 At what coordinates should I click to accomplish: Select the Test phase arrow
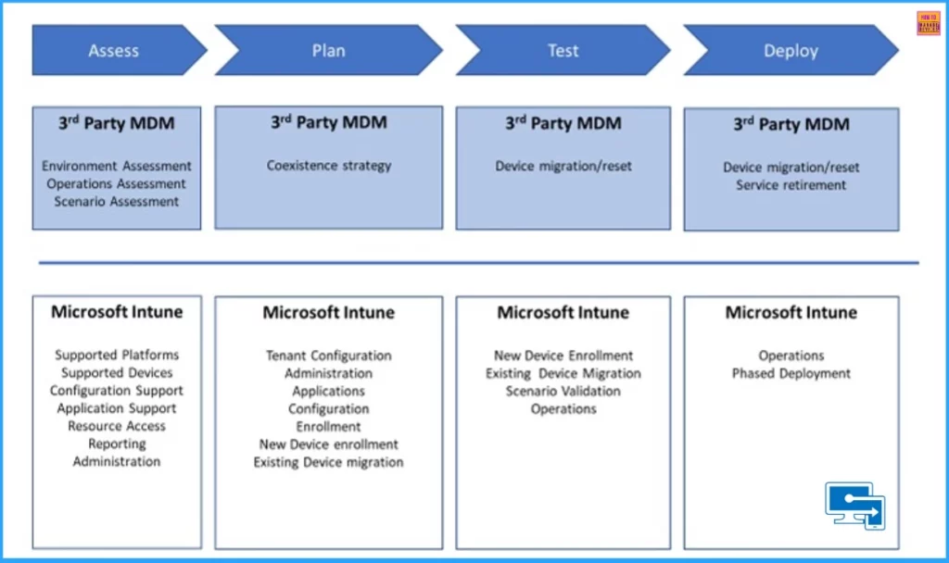(x=563, y=50)
